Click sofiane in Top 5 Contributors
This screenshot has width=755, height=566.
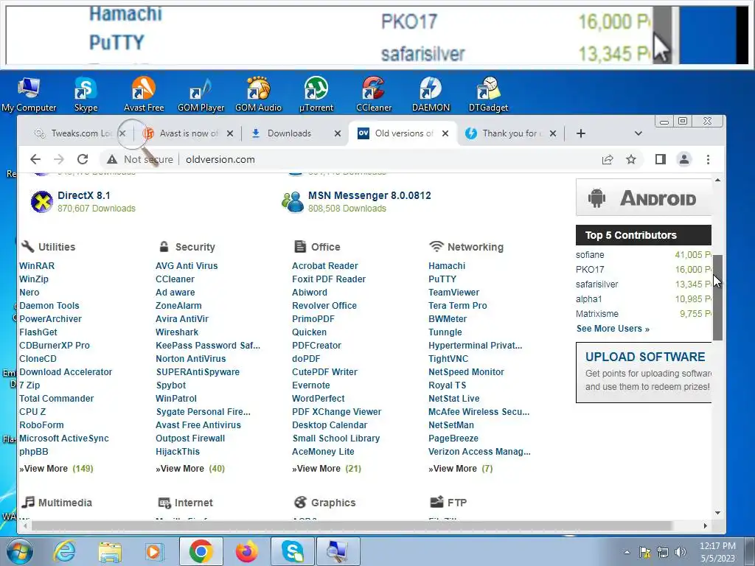coord(590,254)
